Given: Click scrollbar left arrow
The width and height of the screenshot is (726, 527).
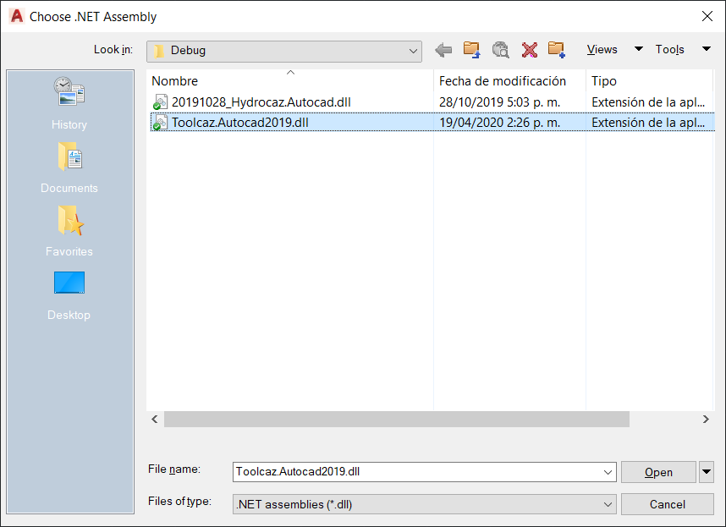Looking at the screenshot, I should pyautogui.click(x=155, y=420).
